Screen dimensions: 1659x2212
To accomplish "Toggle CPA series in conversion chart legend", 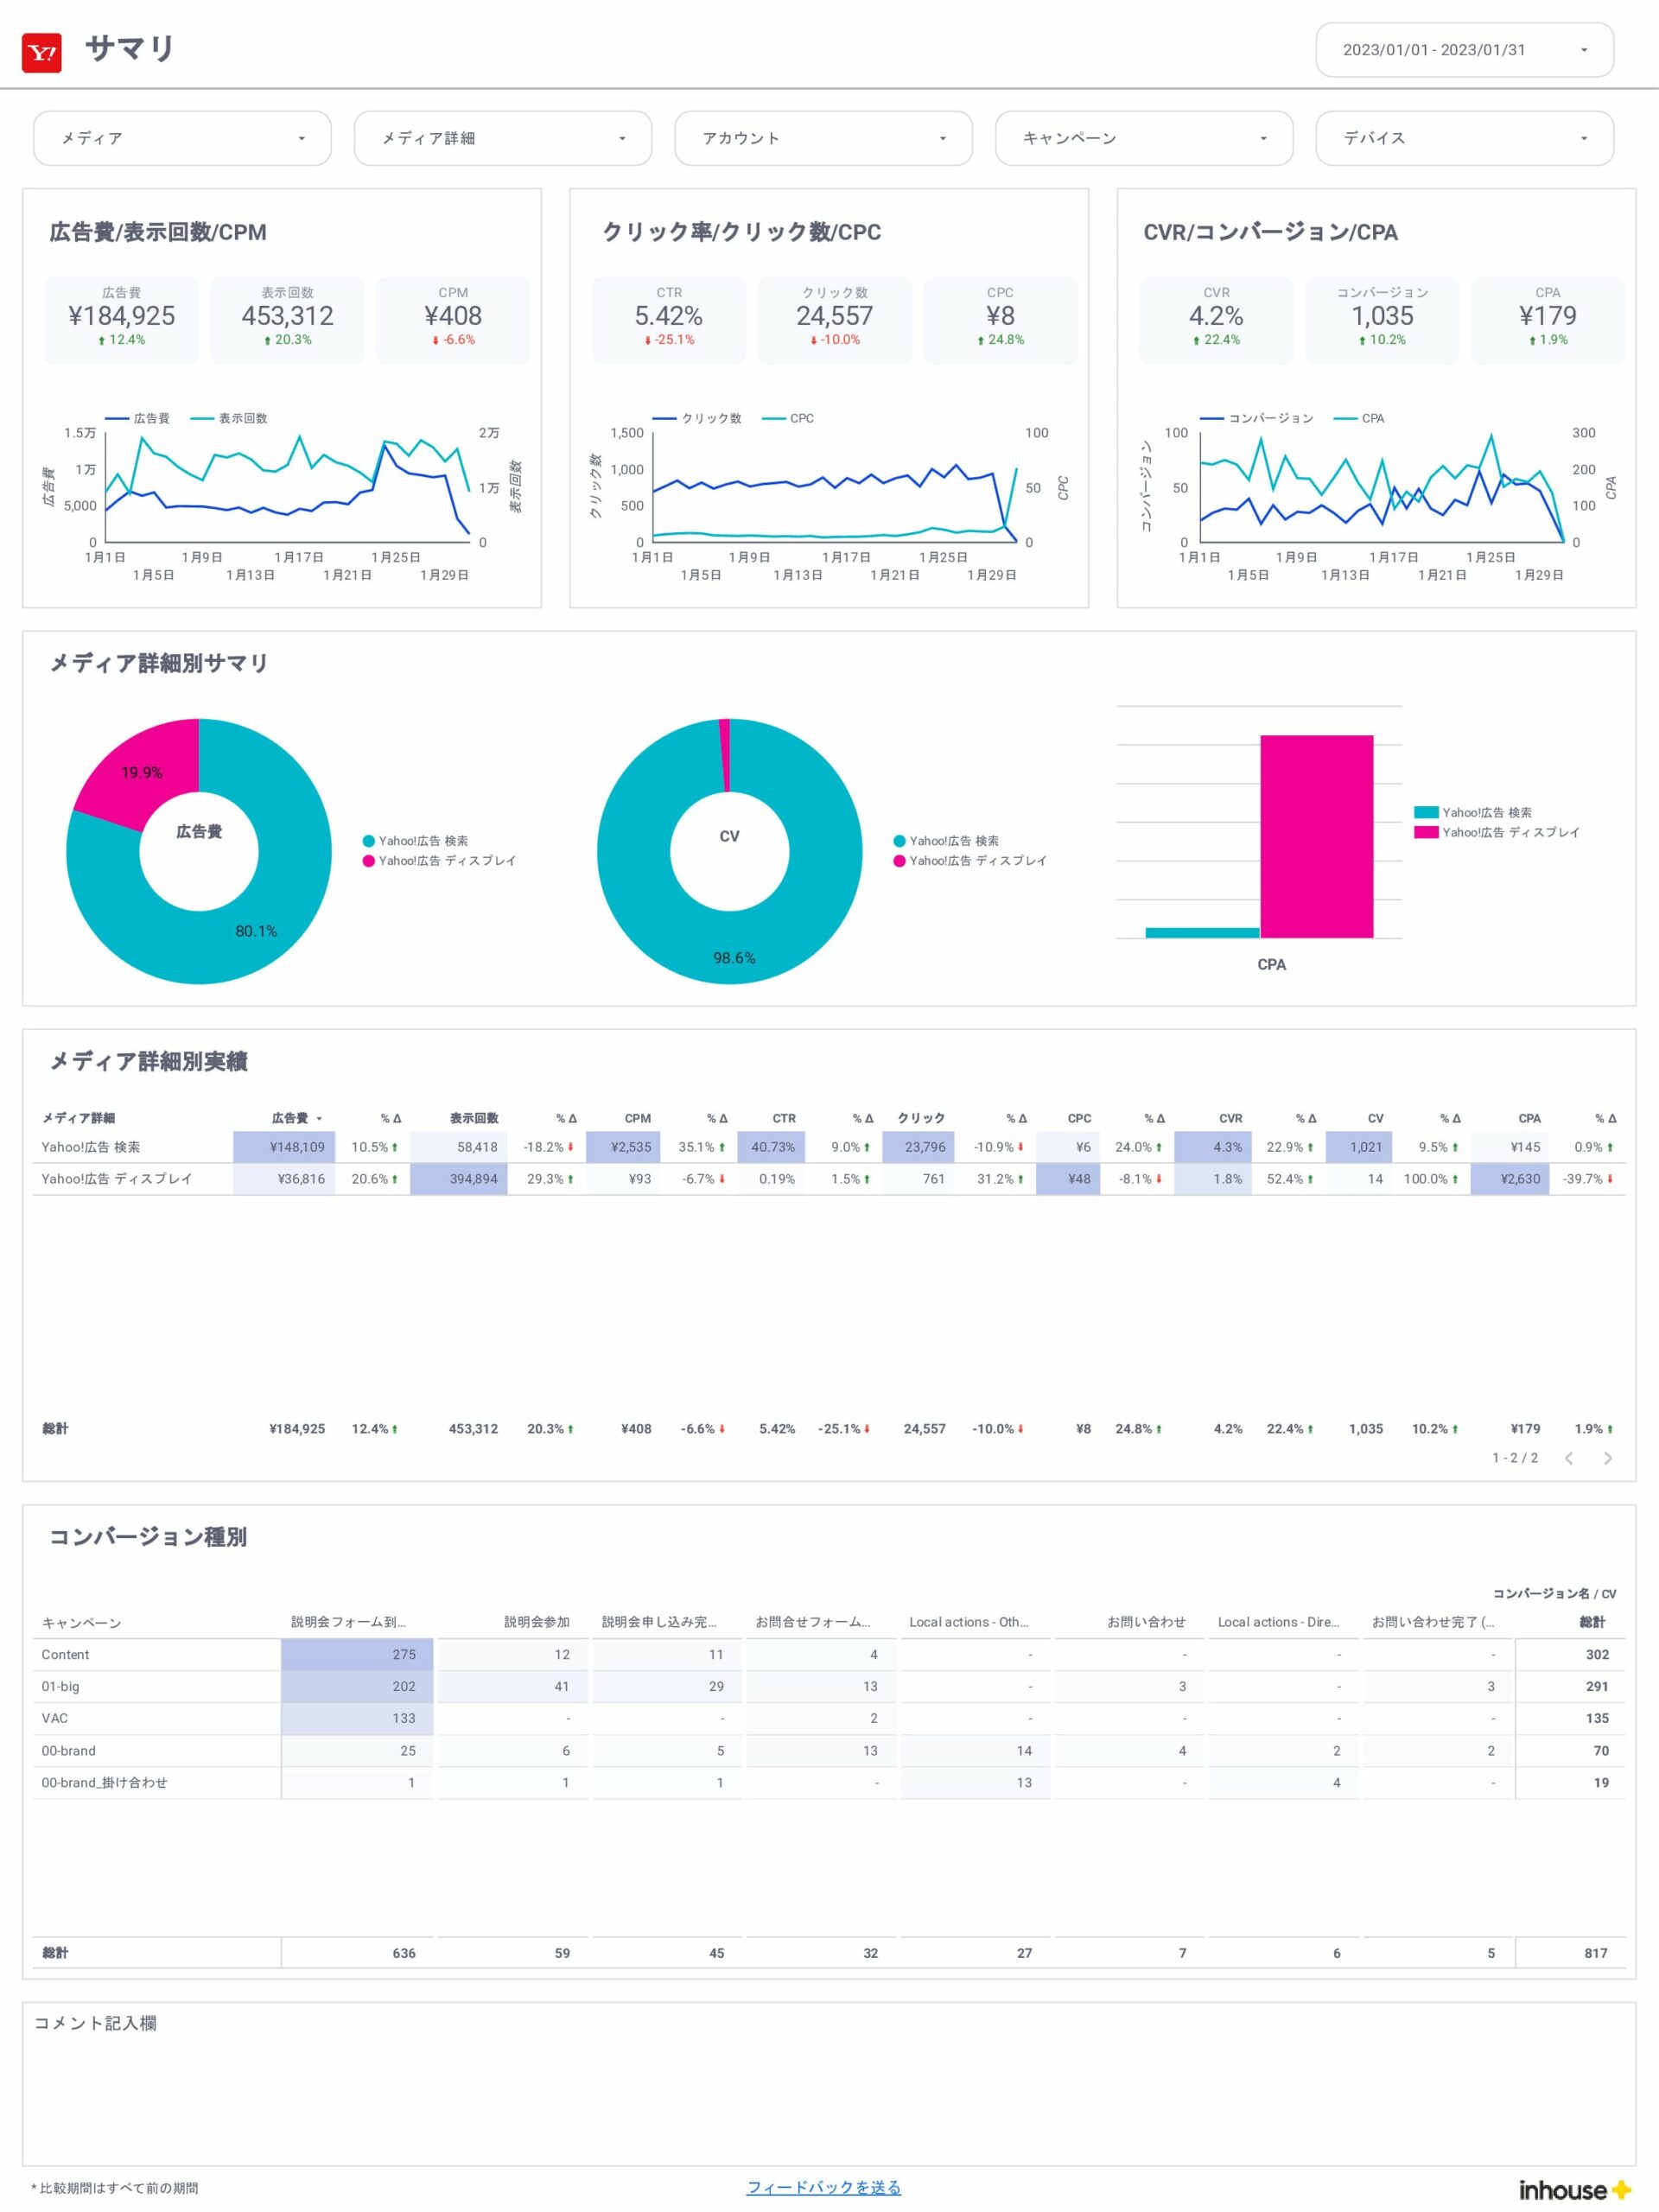I will coord(1359,418).
